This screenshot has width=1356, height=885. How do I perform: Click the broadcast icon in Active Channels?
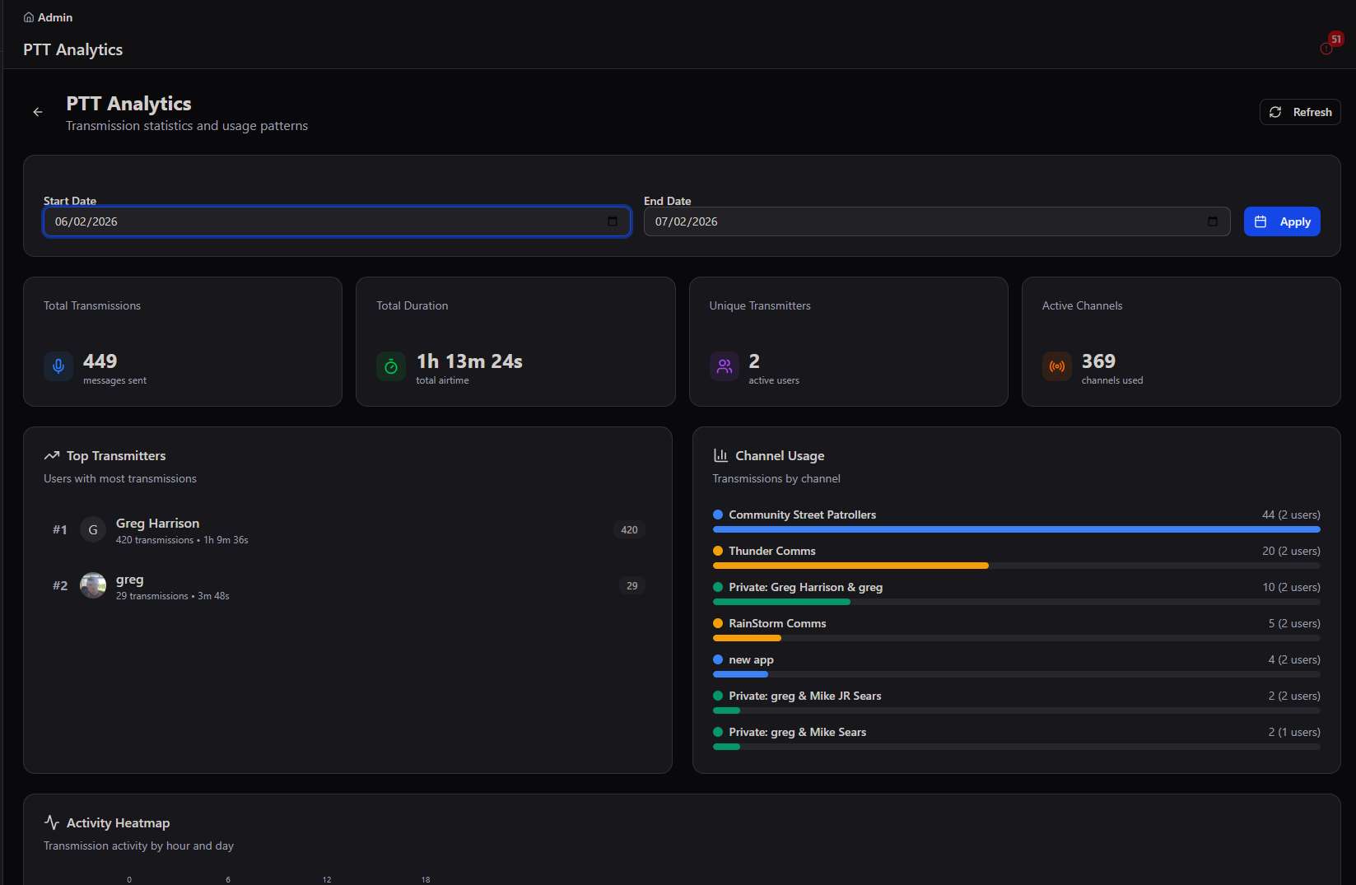click(1057, 366)
